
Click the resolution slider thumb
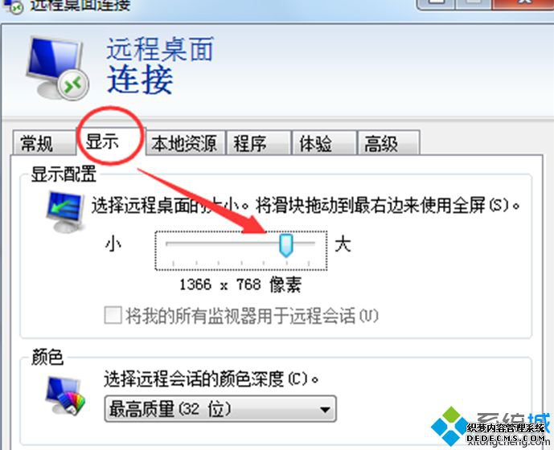(x=285, y=245)
